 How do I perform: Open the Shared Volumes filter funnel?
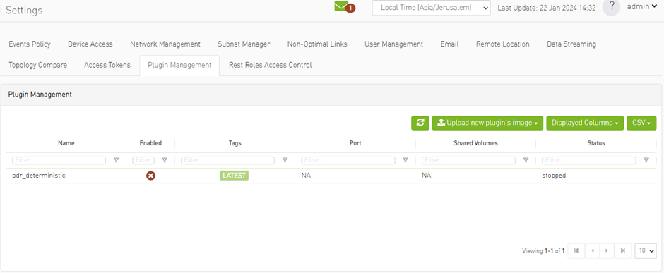526,161
